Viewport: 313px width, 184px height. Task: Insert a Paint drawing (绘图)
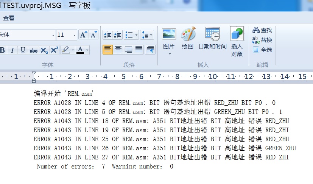(188, 38)
